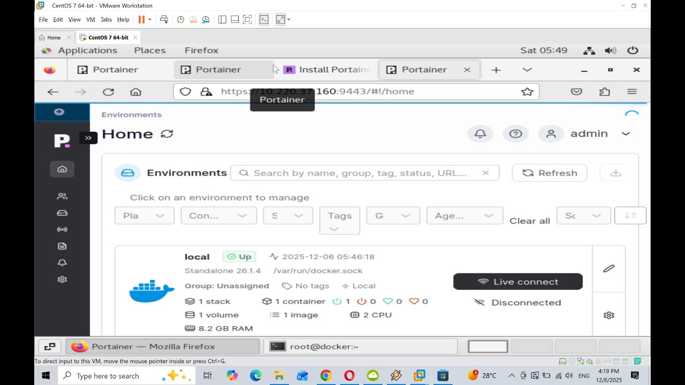
Task: Click the Refresh environments button
Action: (550, 173)
